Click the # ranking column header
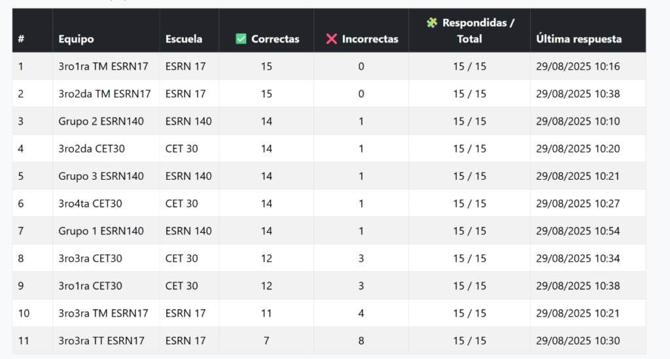Image resolution: width=670 pixels, height=359 pixels. [22, 39]
